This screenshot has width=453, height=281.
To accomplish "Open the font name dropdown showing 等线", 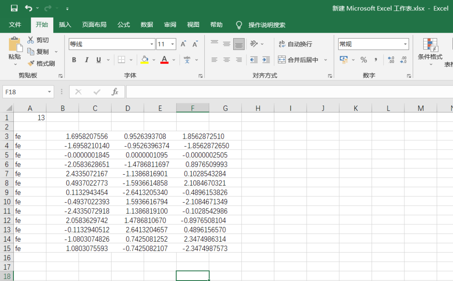I will (152, 44).
